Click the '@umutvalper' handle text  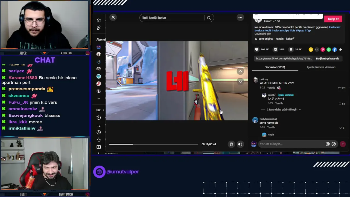pyautogui.click(x=122, y=172)
